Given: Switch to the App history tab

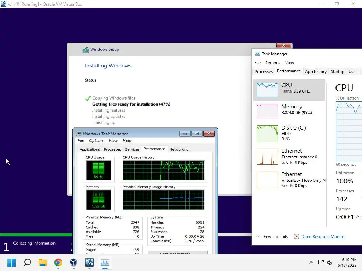Looking at the screenshot, I should [x=316, y=72].
